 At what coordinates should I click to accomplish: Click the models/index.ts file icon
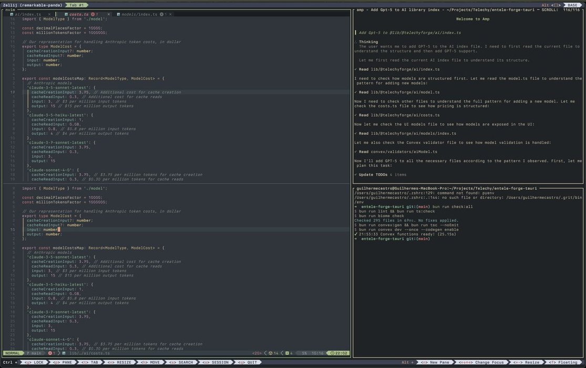coord(118,14)
